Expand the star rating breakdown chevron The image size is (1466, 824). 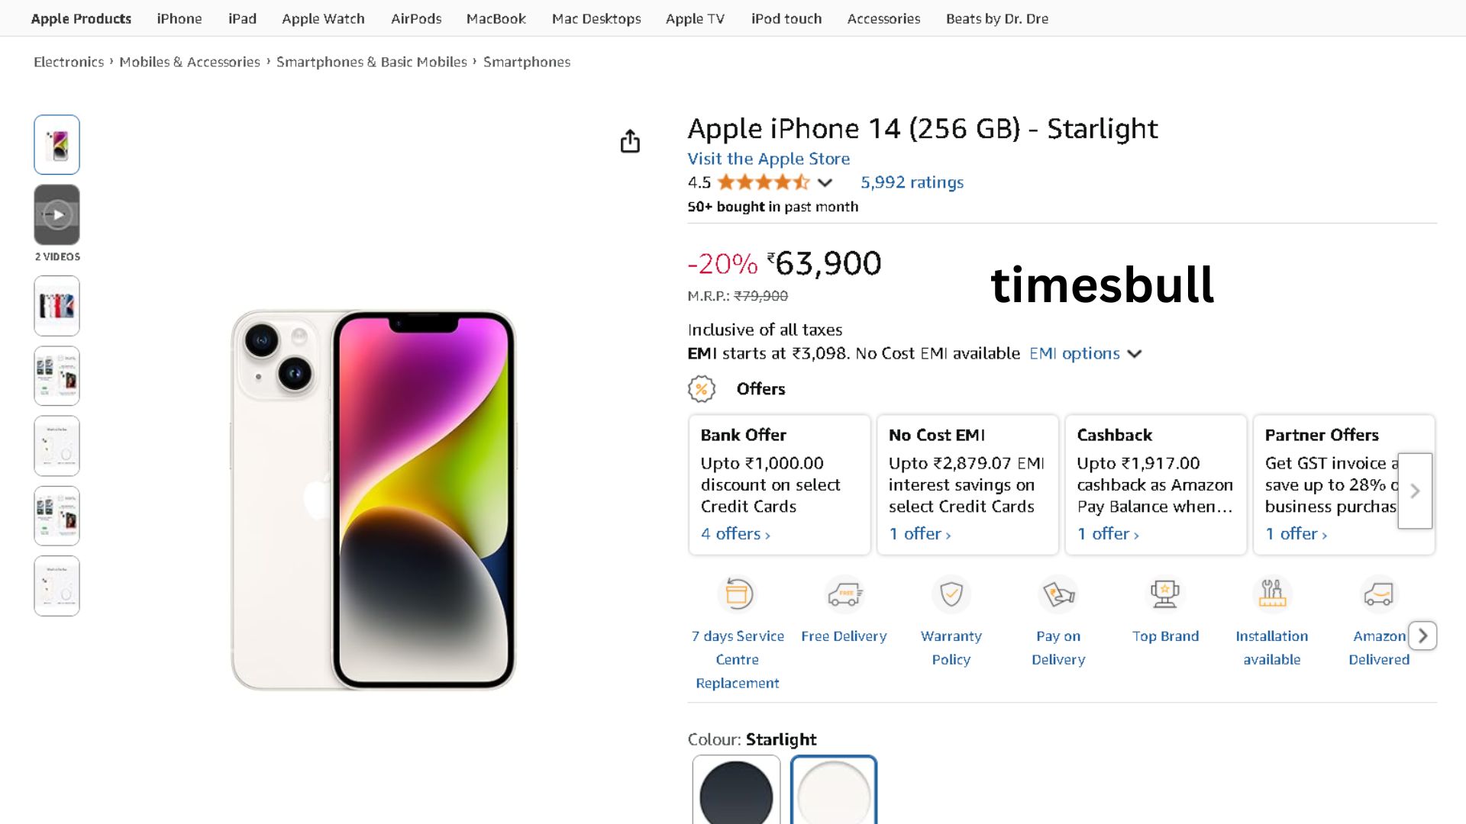[825, 182]
